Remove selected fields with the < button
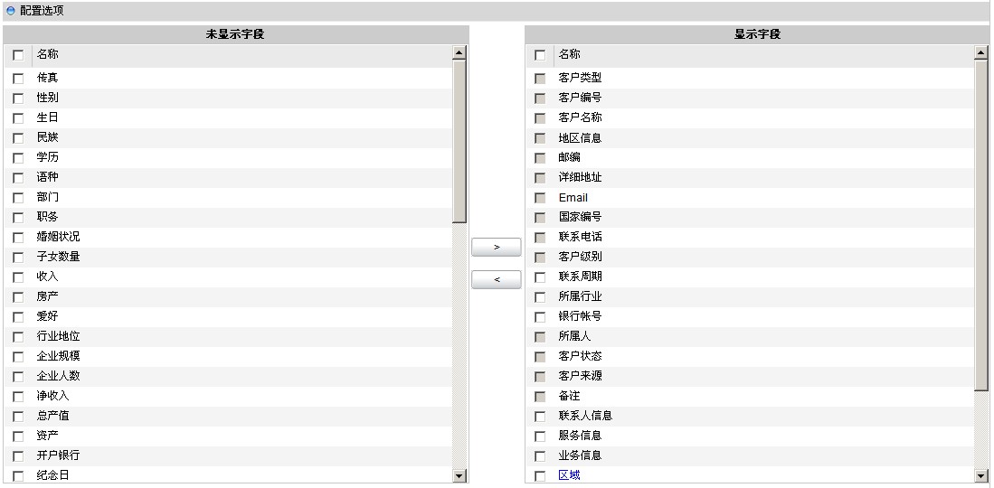Screen dimensions: 994x488 coord(497,279)
